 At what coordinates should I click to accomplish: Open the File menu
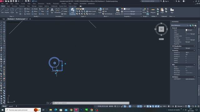[x=2, y=3]
